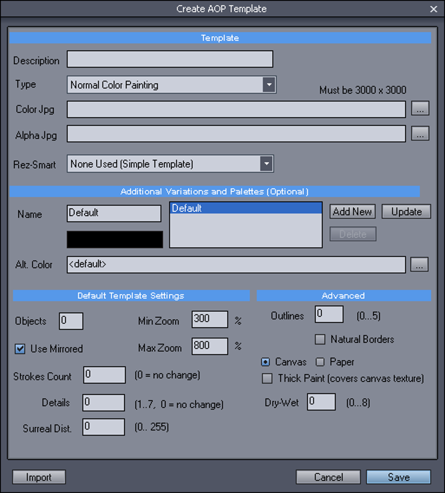Click the Save button
Viewport: 445px width, 493px height.
point(398,477)
